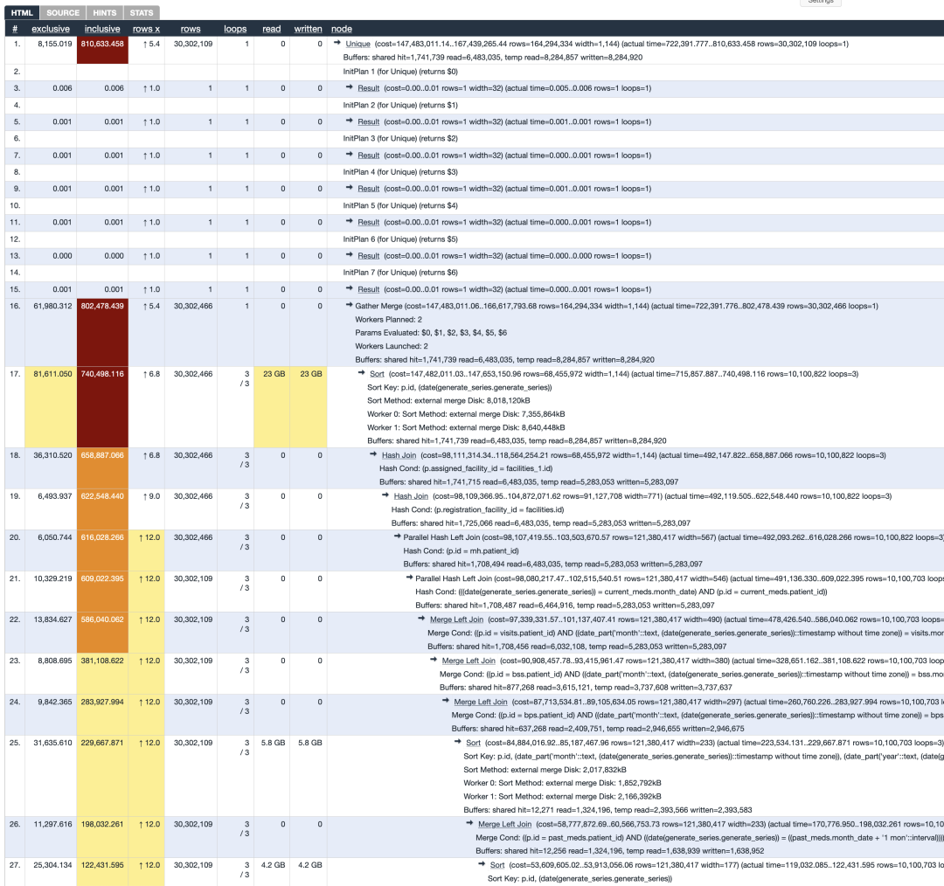944x886 pixels.
Task: Select row number 16 cell
Action: coord(15,333)
